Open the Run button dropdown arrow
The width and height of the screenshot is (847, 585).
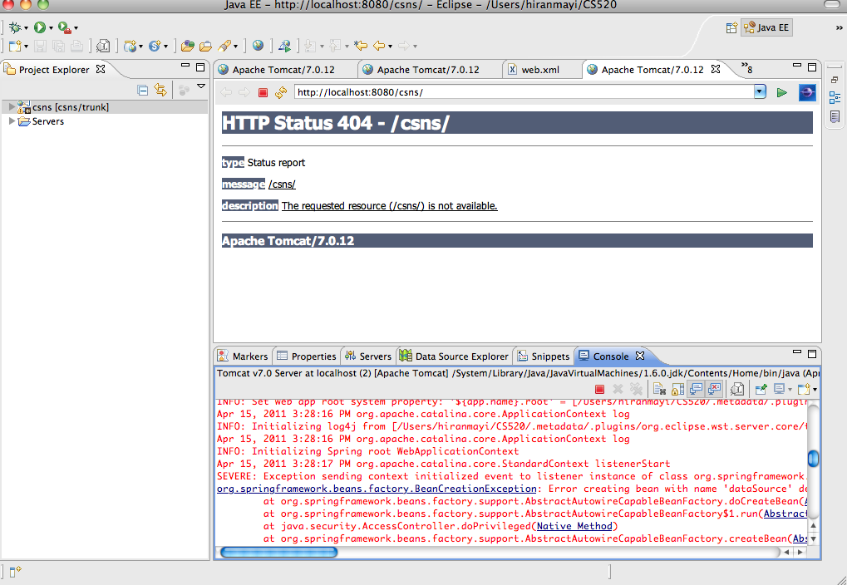[51, 28]
